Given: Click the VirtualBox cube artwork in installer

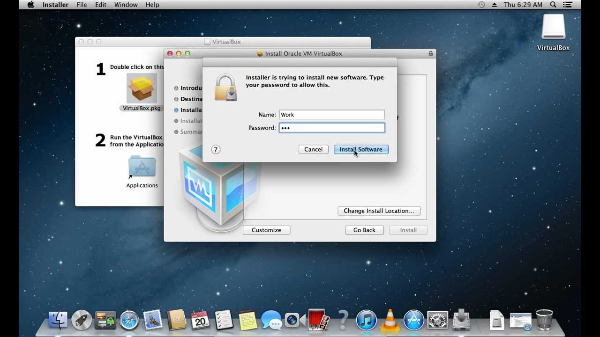Looking at the screenshot, I should click(219, 188).
